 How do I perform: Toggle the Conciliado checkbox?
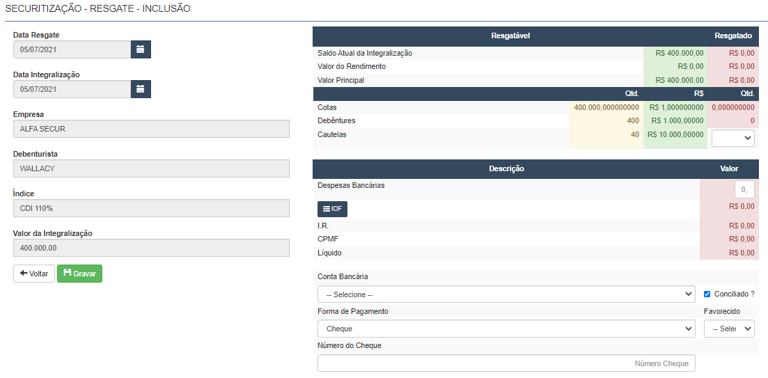tap(707, 294)
